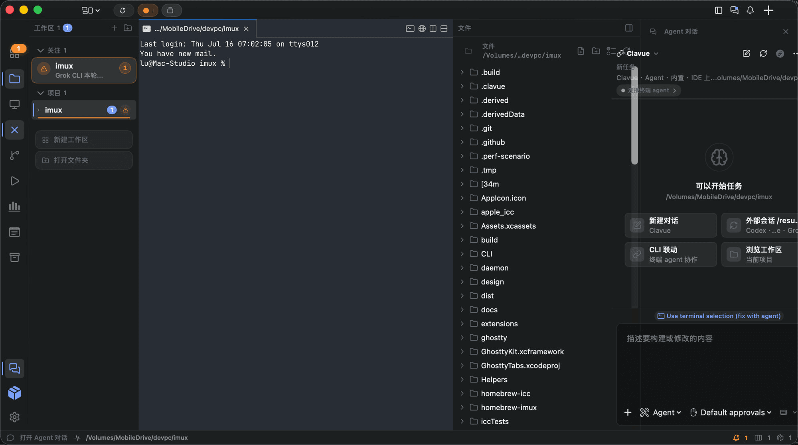Click the warning triangle on imux project row
The image size is (798, 445).
coord(125,110)
